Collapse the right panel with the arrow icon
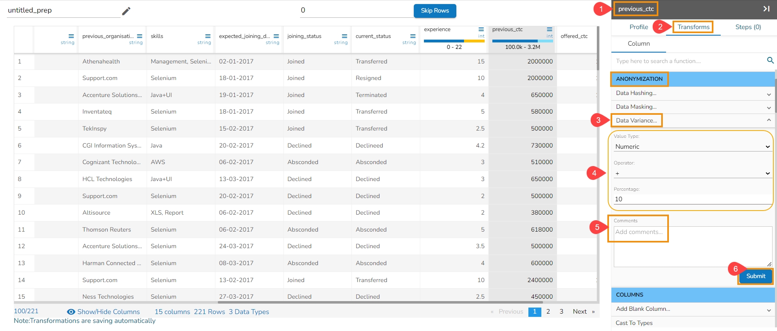 point(766,8)
